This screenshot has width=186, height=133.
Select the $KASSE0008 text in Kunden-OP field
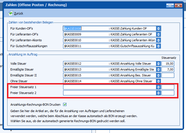click(x=73, y=28)
